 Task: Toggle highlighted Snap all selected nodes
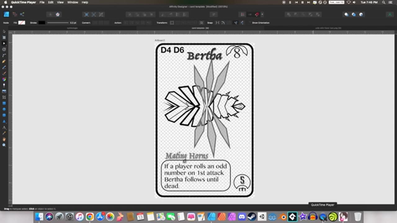coord(235,23)
